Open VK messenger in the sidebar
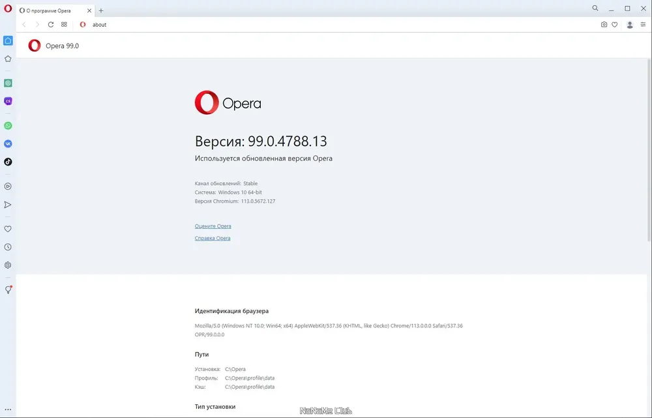Viewport: 652px width, 418px height. pos(8,144)
